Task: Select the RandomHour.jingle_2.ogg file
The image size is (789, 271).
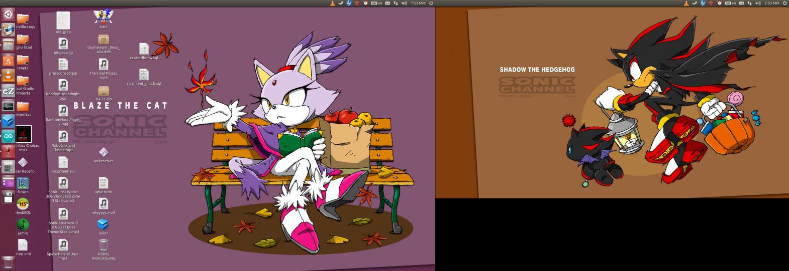Action: click(x=63, y=116)
